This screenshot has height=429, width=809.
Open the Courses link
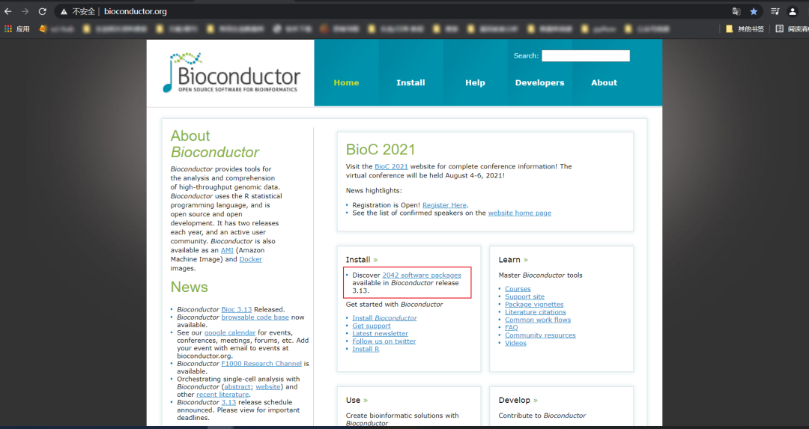(518, 289)
